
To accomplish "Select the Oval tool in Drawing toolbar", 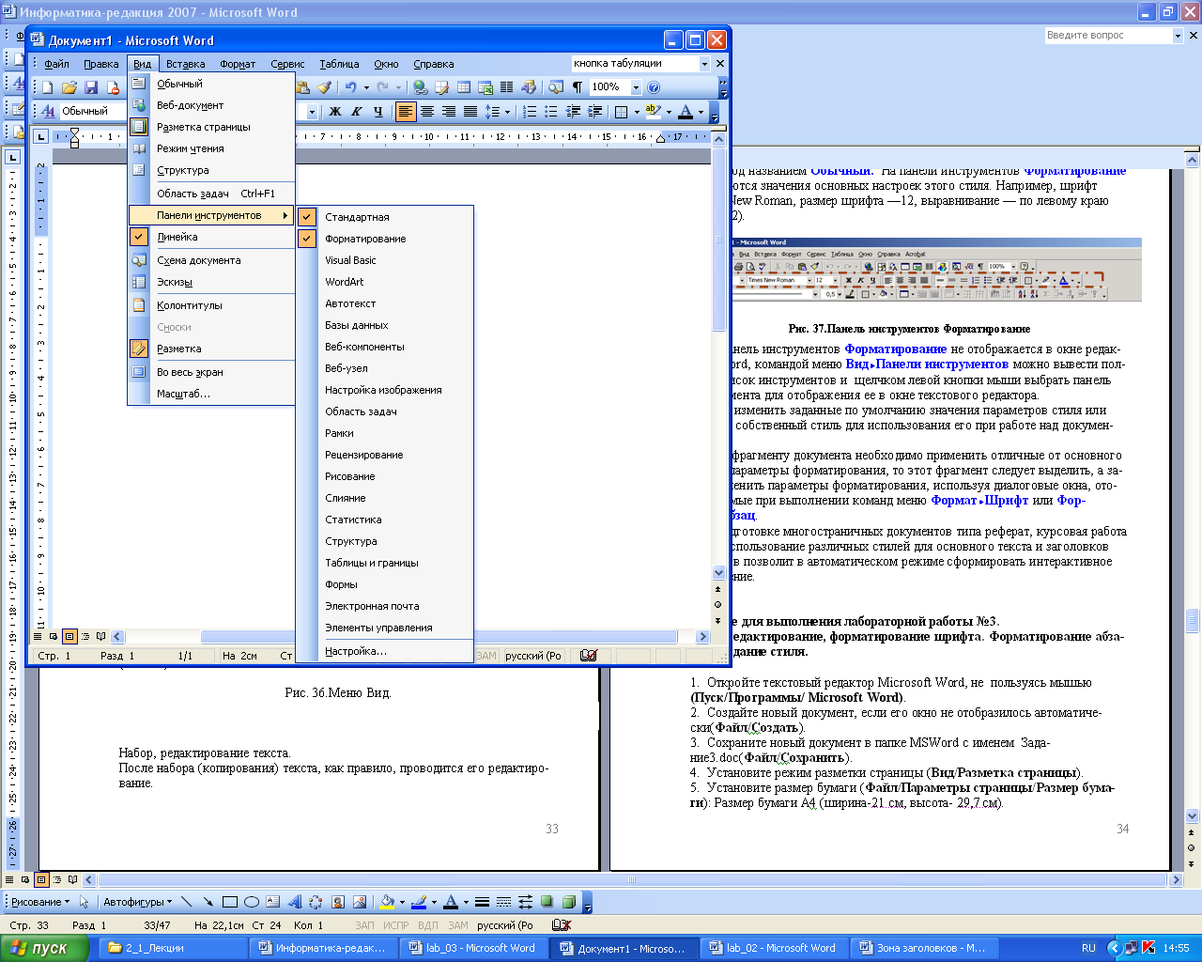I will click(251, 902).
